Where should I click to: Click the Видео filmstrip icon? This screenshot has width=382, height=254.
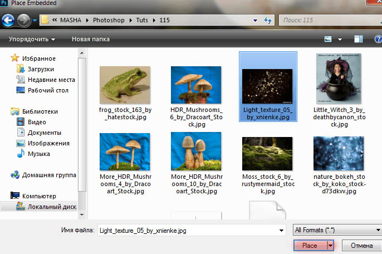pyautogui.click(x=21, y=121)
